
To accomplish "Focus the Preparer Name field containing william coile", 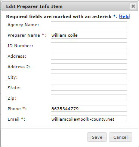I will click(89, 35).
